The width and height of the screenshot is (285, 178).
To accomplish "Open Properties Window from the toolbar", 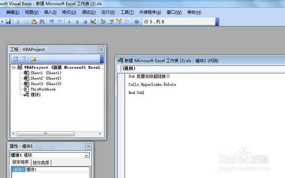I will pyautogui.click(x=111, y=22).
